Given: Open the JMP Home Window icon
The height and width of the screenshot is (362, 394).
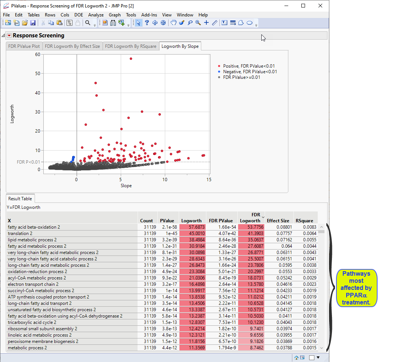Looking at the screenshot, I should click(x=296, y=358).
